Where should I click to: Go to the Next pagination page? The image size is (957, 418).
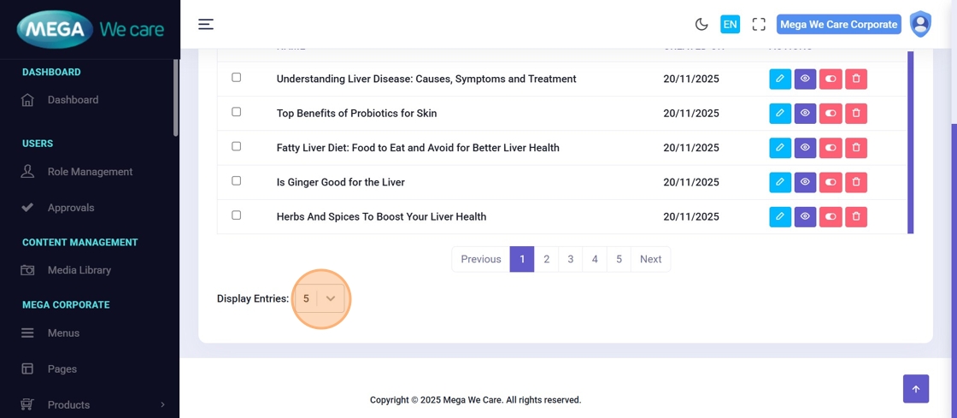tap(650, 259)
